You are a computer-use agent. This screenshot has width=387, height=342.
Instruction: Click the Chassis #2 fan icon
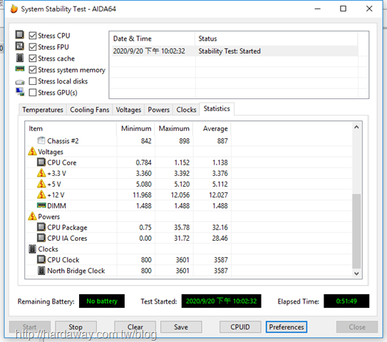41,140
